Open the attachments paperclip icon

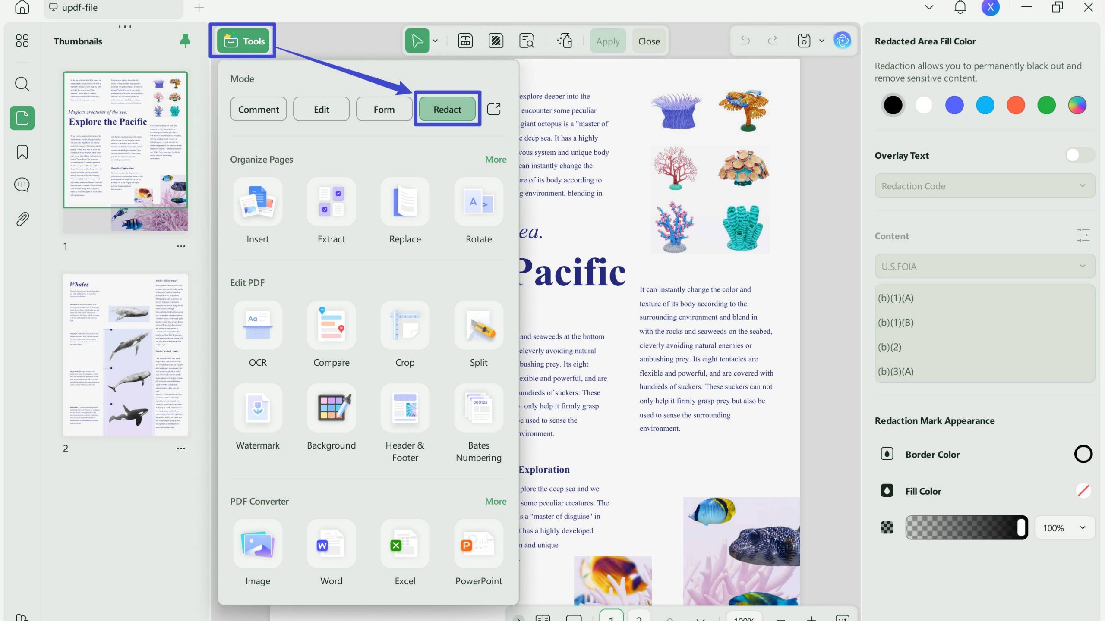point(22,219)
